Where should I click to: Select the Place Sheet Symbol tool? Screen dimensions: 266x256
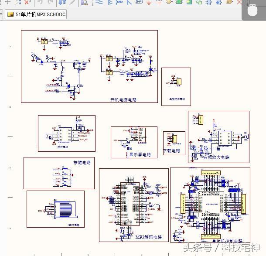click(x=179, y=2)
